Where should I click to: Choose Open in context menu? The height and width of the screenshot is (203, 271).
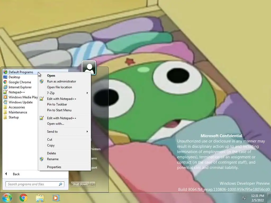click(x=65, y=76)
